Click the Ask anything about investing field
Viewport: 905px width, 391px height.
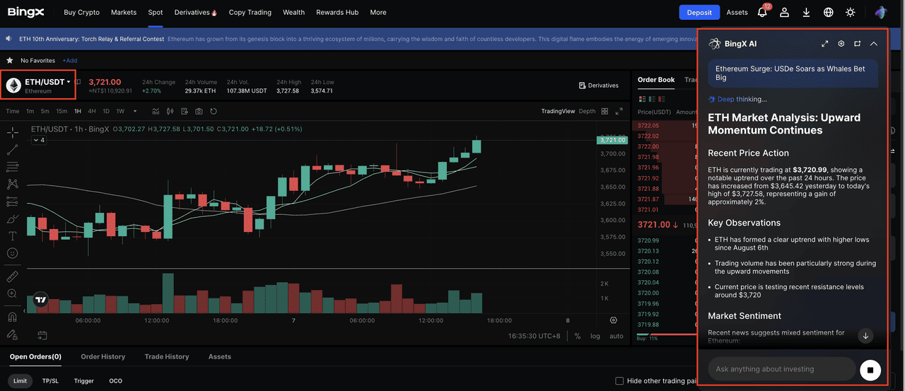pos(782,369)
